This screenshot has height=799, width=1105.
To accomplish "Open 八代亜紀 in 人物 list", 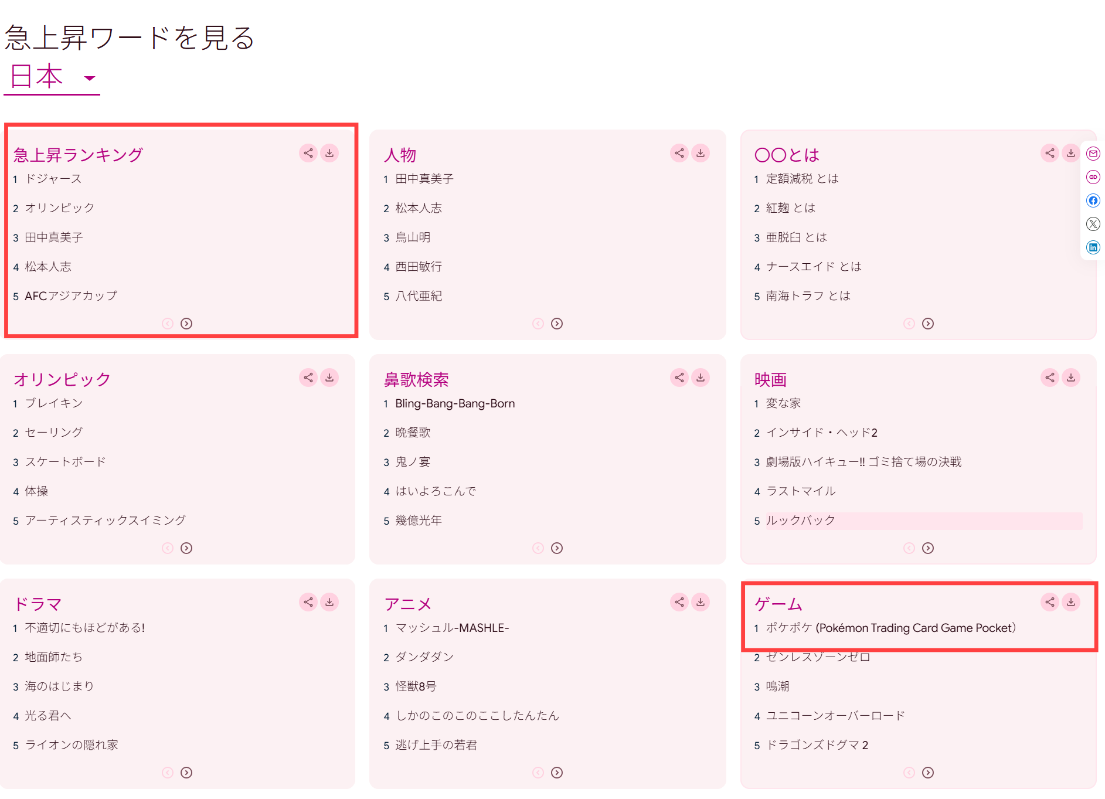I will pos(419,296).
